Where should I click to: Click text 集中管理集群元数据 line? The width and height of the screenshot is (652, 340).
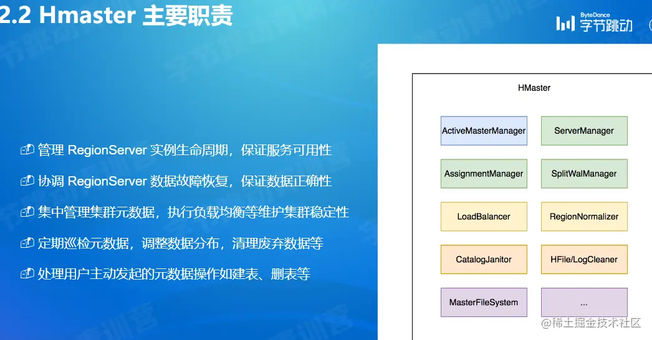pyautogui.click(x=193, y=212)
